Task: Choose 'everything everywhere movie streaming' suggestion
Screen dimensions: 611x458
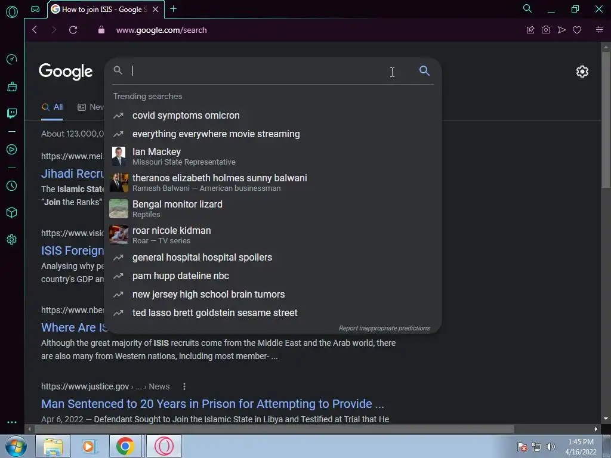Action: [x=273, y=134]
